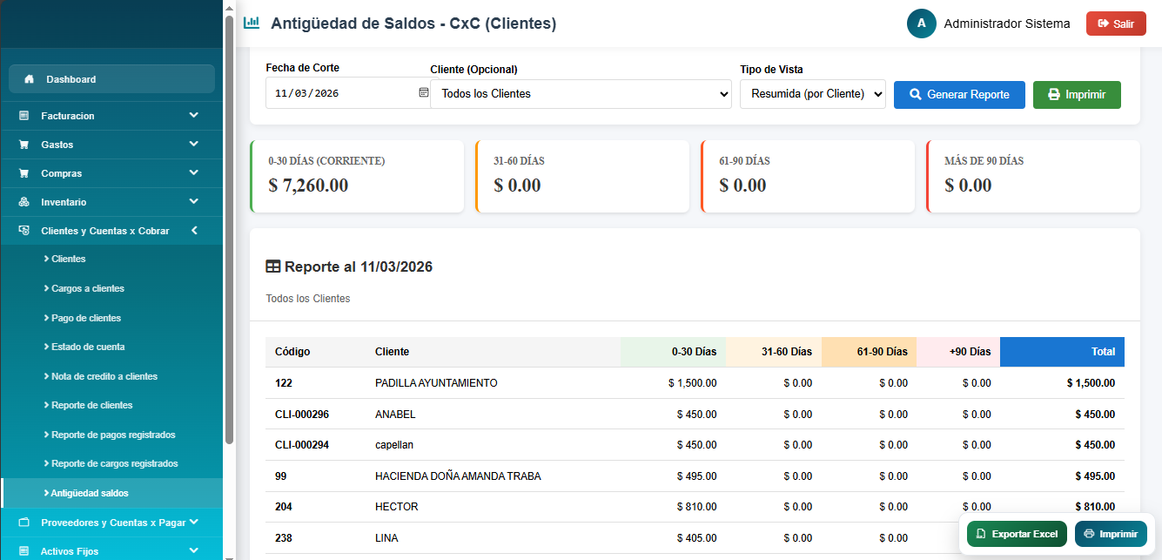Click the Activos Fijos sidebar icon

click(x=24, y=551)
